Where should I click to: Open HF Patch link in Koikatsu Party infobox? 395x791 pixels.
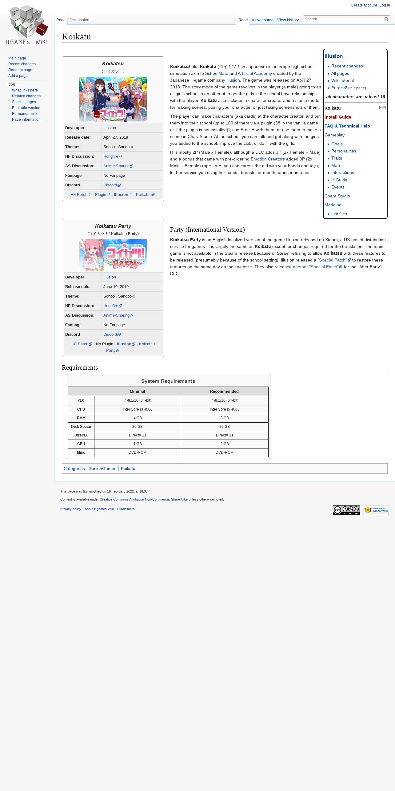(x=82, y=344)
